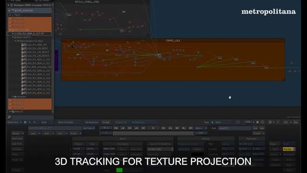Open the Timing panel
Viewport: 307px width, 173px height.
(18, 154)
